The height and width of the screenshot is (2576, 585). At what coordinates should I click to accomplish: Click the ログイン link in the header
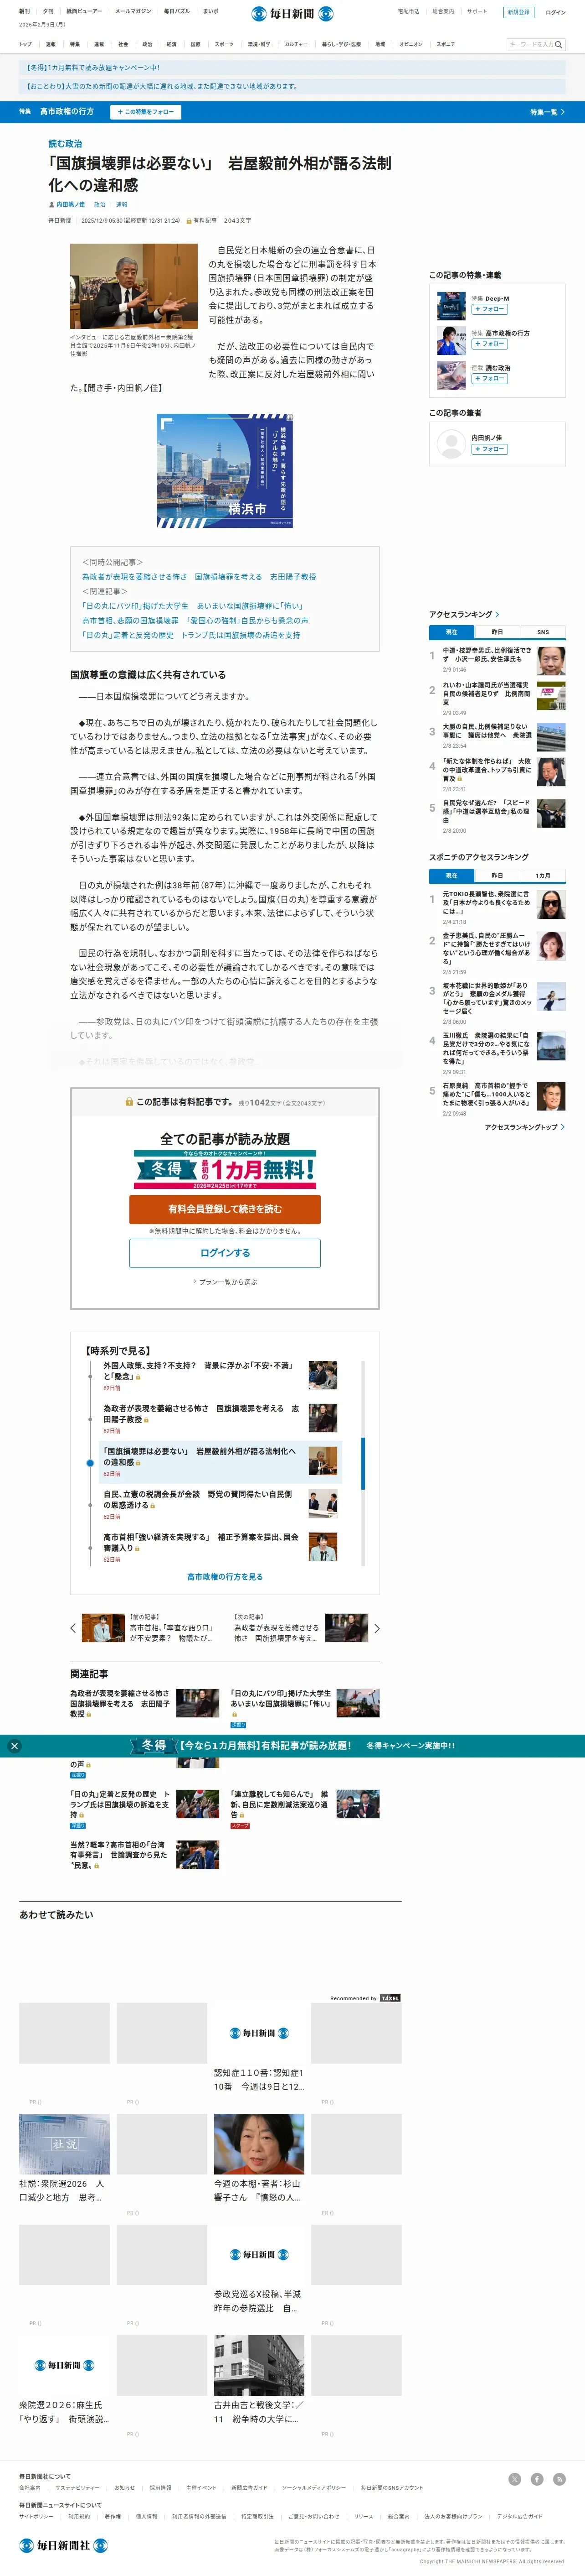pos(555,12)
